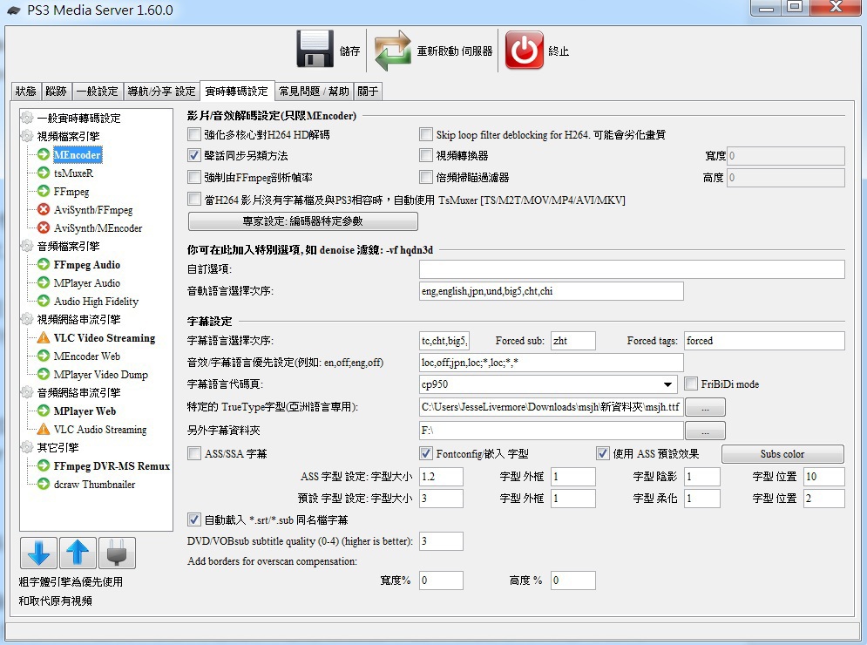
Task: Toggle Skip loop filter deblocking checkbox
Action: tap(426, 134)
